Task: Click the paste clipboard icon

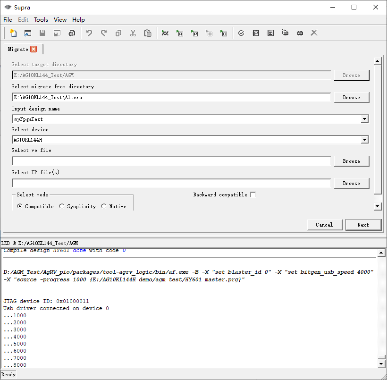Action: (148, 33)
